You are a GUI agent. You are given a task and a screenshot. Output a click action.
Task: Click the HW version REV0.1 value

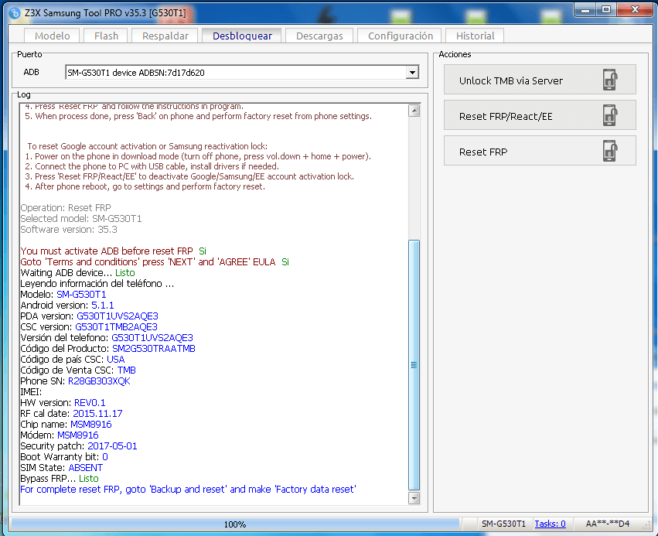tap(90, 402)
